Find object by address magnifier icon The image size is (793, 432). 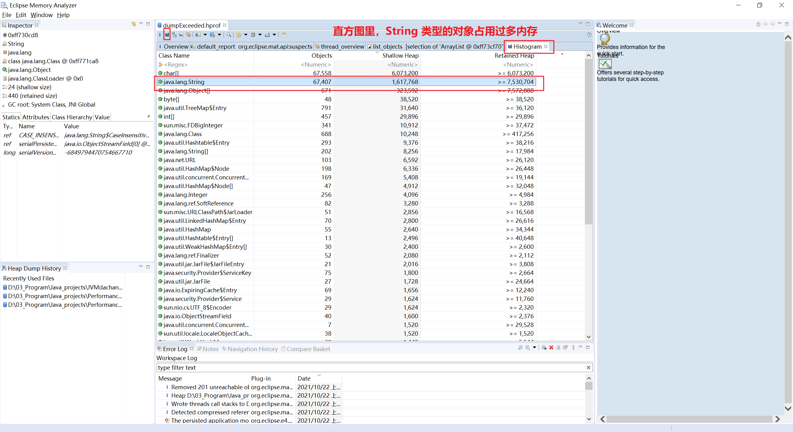point(229,35)
